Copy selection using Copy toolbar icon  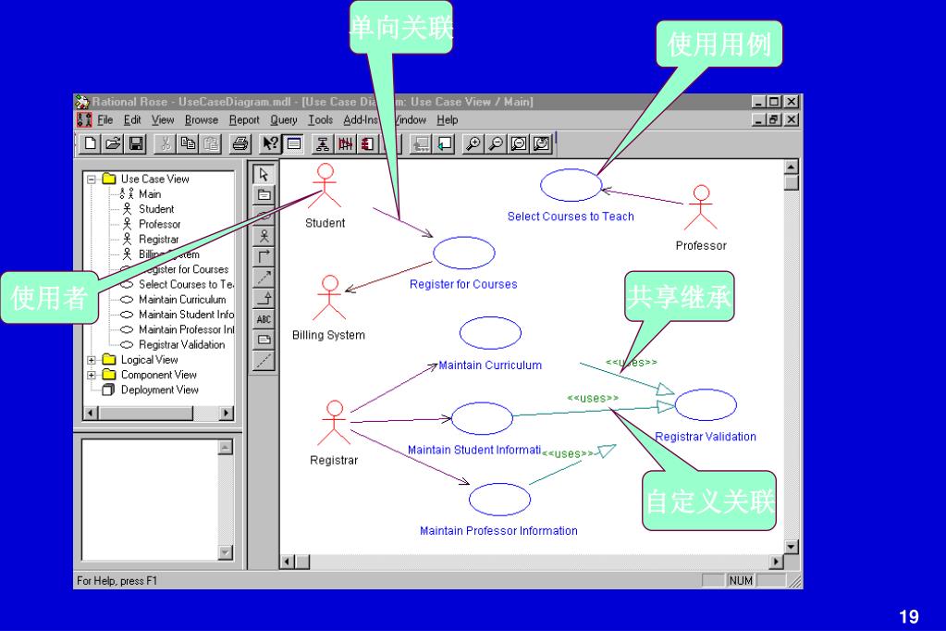pyautogui.click(x=189, y=143)
